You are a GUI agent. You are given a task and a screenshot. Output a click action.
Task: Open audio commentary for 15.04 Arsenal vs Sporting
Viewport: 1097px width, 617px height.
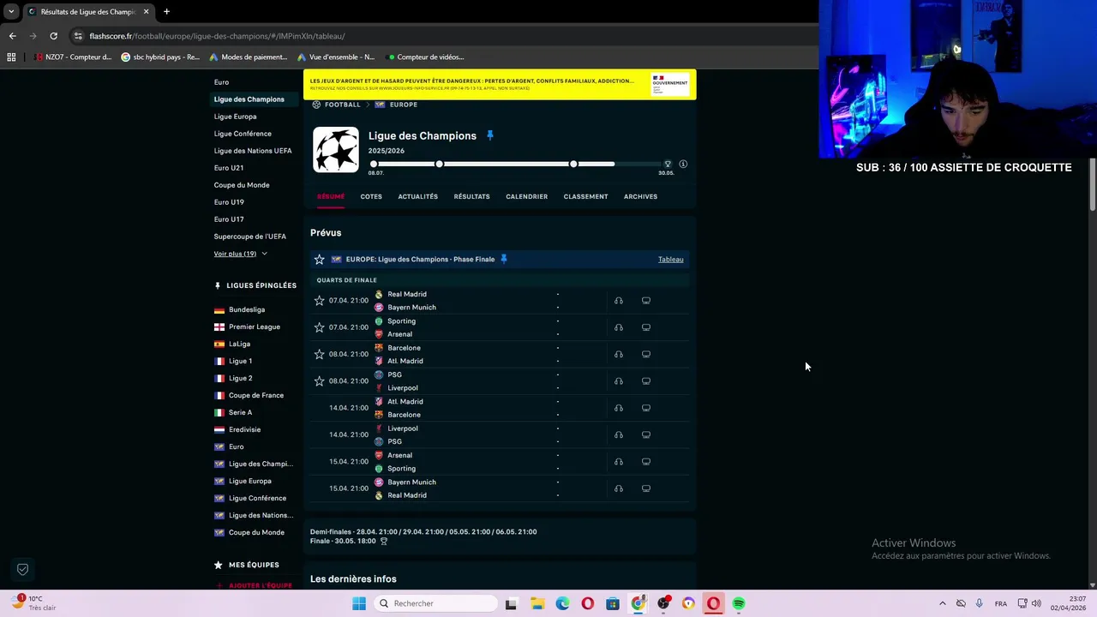click(x=619, y=461)
